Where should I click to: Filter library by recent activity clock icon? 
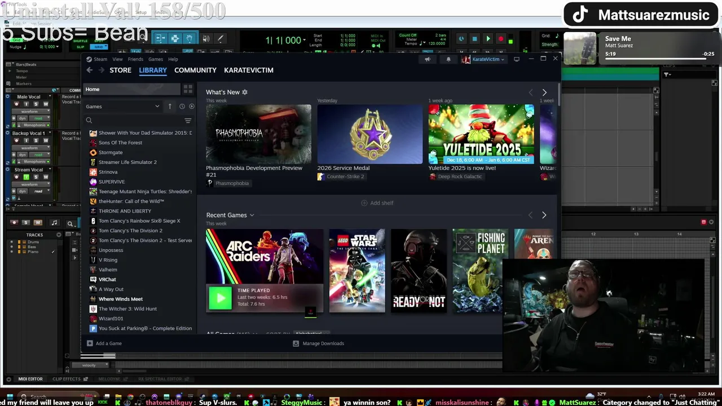click(182, 106)
